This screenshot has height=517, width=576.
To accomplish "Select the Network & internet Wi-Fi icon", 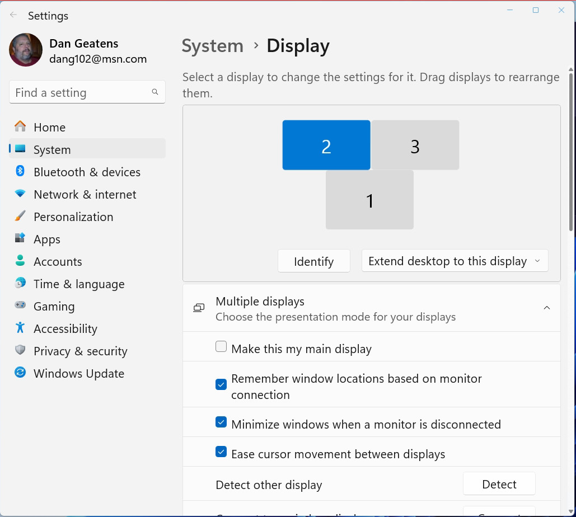I will click(20, 194).
